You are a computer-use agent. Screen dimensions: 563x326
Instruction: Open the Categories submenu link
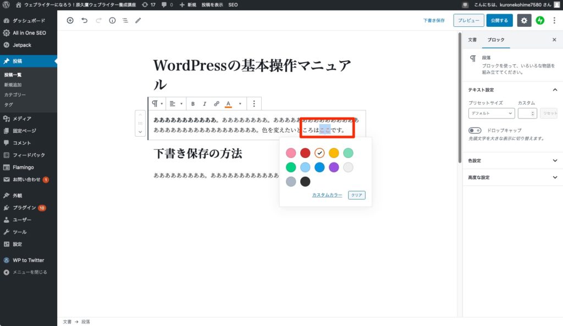click(15, 95)
